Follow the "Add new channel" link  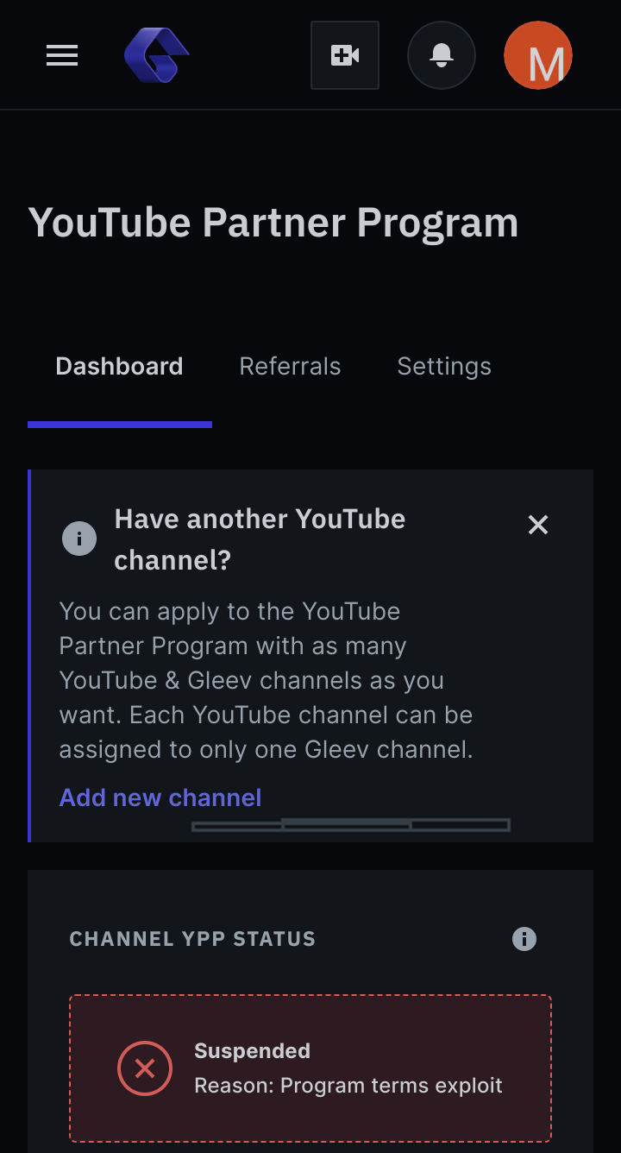point(160,797)
